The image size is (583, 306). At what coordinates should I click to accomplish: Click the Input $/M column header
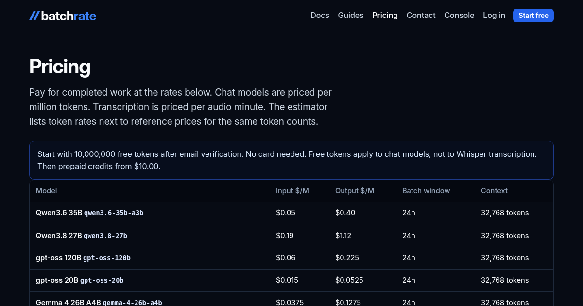pos(292,191)
